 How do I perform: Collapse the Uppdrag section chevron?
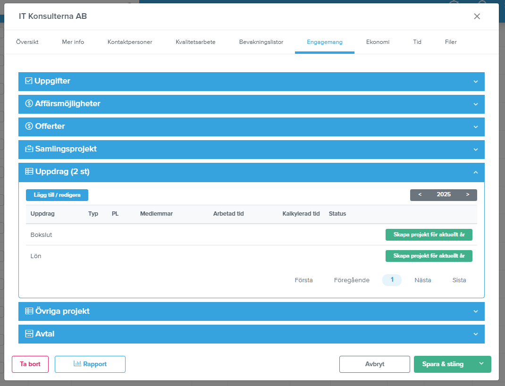coord(476,172)
